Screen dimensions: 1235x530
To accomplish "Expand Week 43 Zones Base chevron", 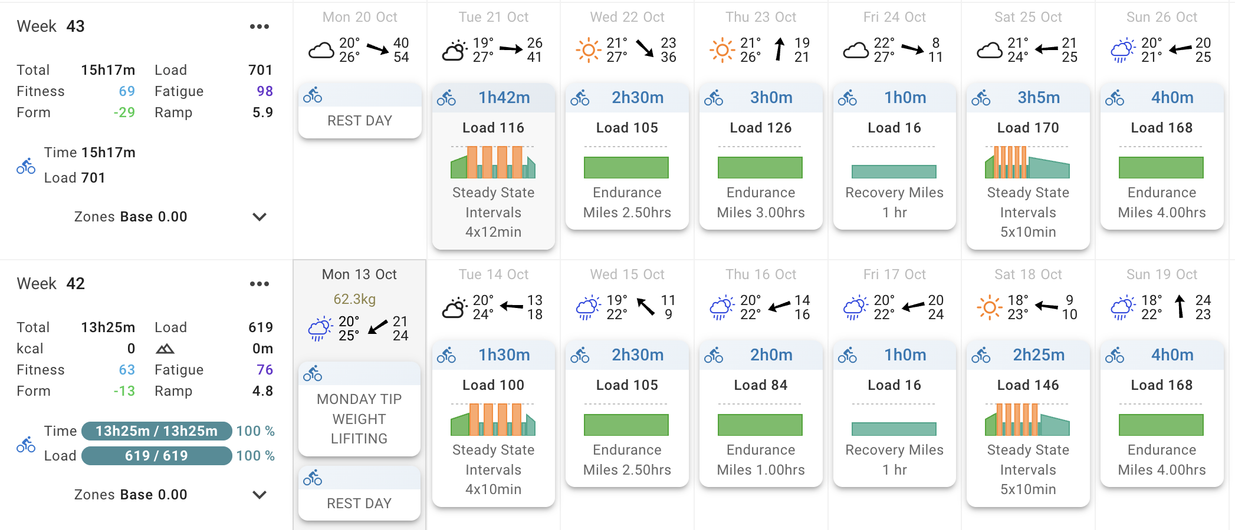I will point(260,217).
